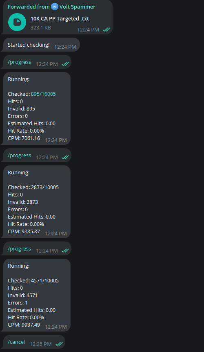Viewport: 204px width, 352px height.
Task: Click read checkmarks on /progress preceding the 2873 report
Action: point(65,157)
